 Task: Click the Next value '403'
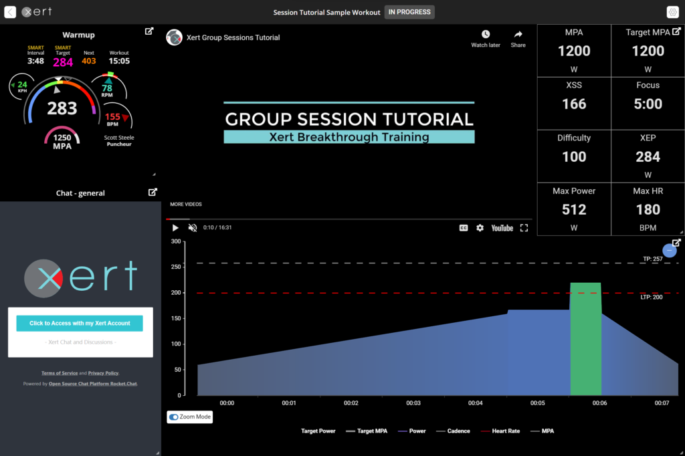89,61
